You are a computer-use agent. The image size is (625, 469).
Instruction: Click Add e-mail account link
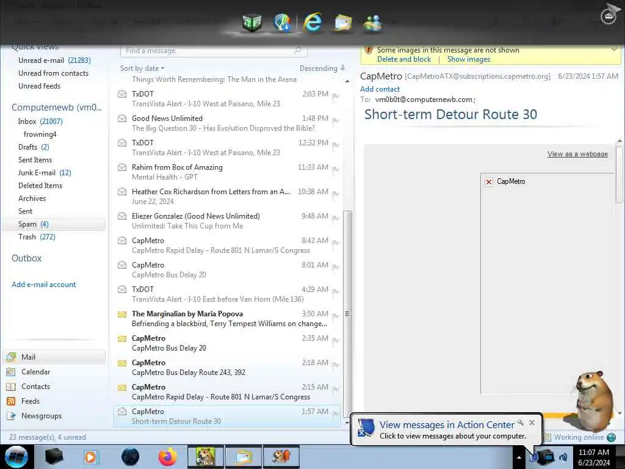pyautogui.click(x=43, y=285)
